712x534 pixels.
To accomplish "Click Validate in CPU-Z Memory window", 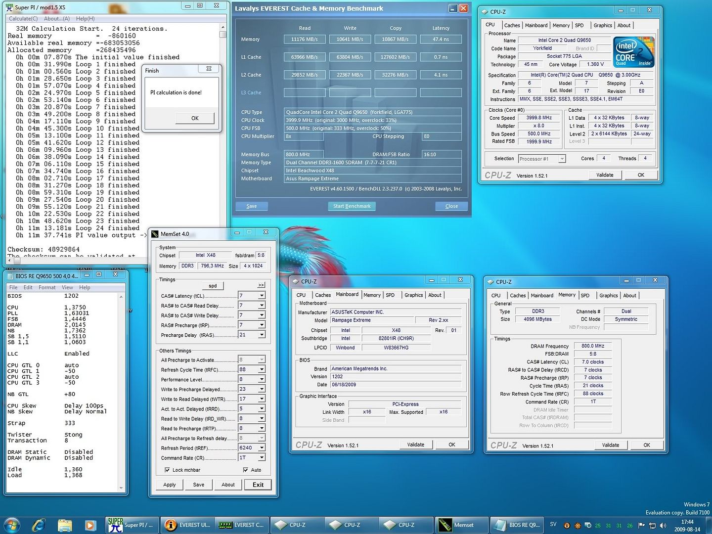I will tap(611, 445).
